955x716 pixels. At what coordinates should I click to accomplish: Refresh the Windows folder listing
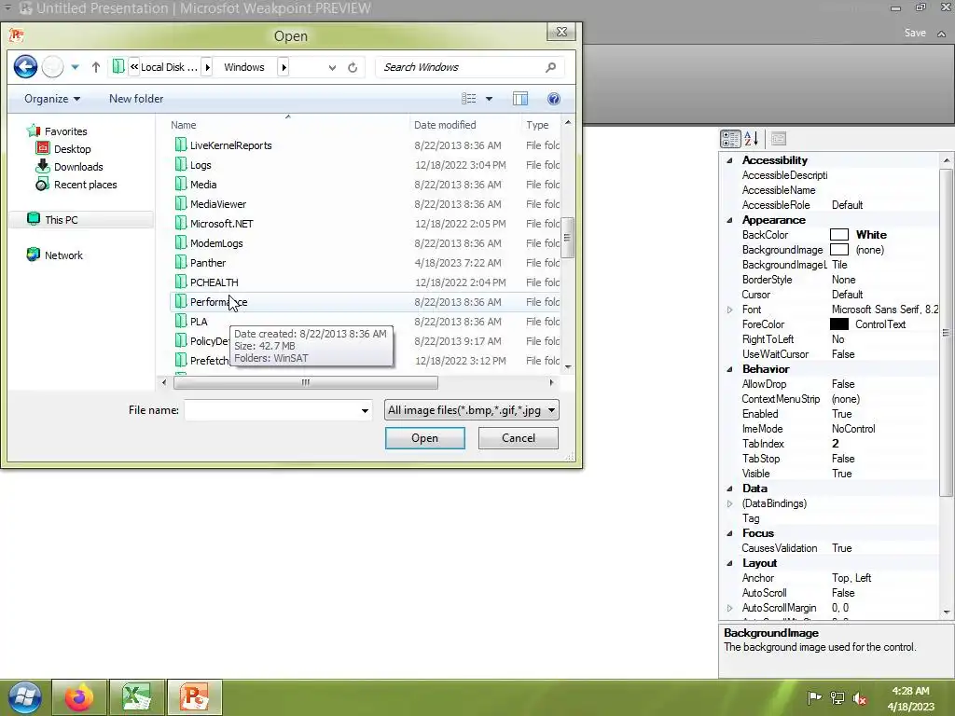tap(352, 67)
